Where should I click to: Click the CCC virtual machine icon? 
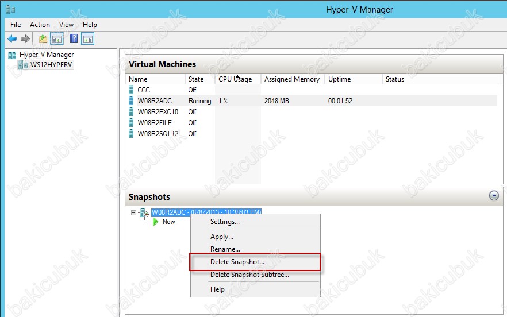(131, 90)
